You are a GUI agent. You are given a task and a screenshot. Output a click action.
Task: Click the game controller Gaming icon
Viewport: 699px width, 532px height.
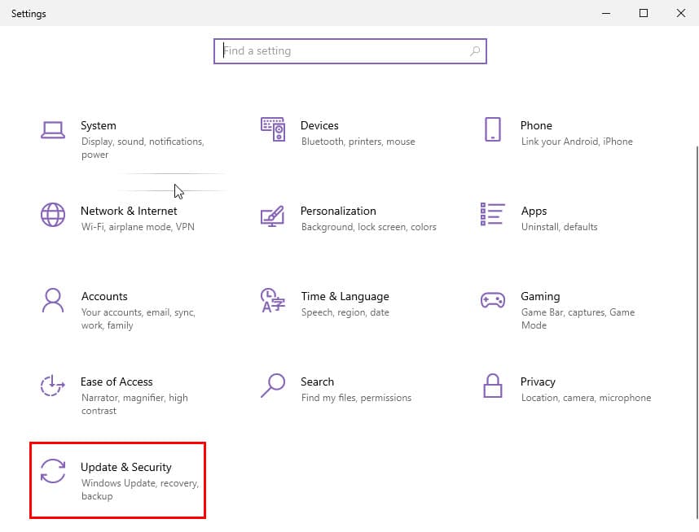point(493,300)
